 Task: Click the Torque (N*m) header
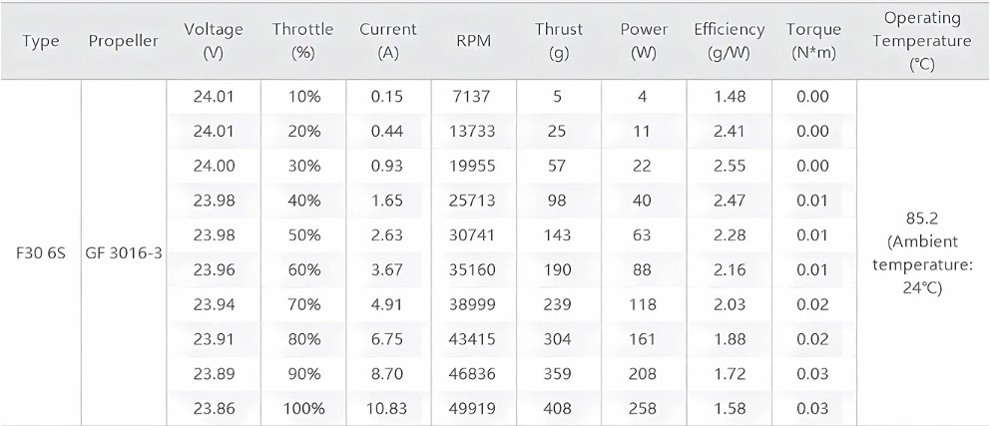click(x=813, y=41)
